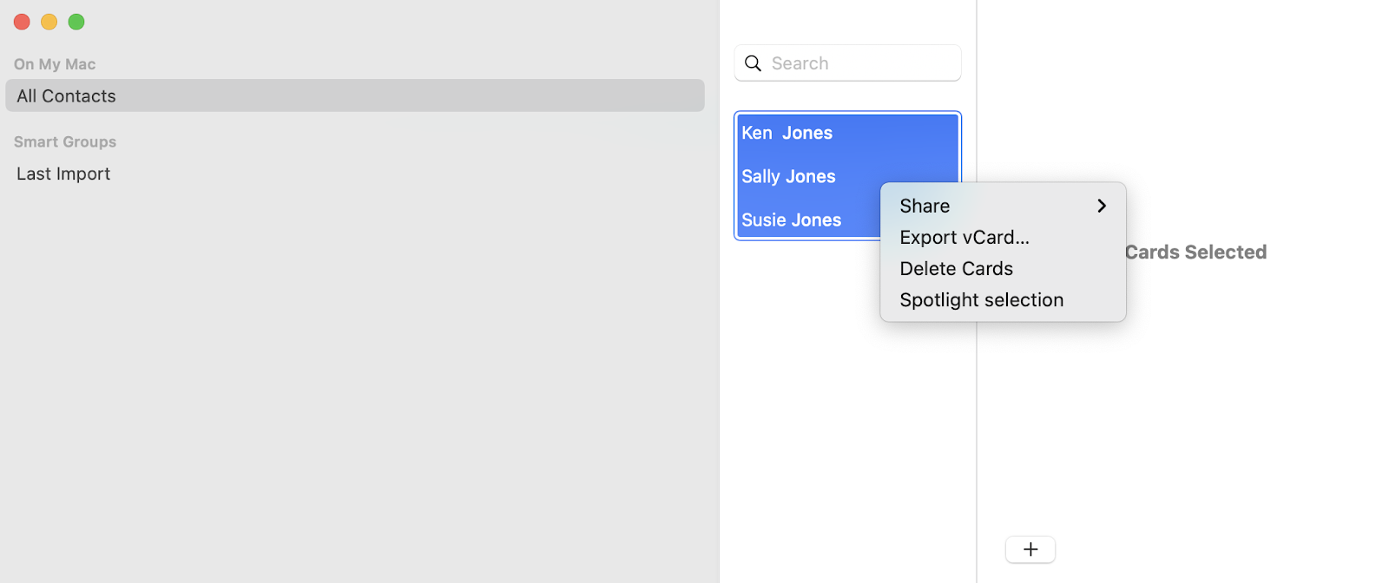Open the Last Import smart group
Screen dimensions: 1389x583
(355, 174)
